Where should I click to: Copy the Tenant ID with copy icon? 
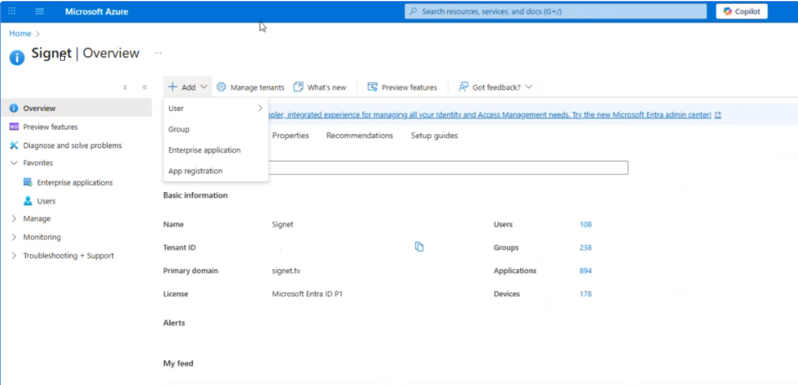pos(419,247)
